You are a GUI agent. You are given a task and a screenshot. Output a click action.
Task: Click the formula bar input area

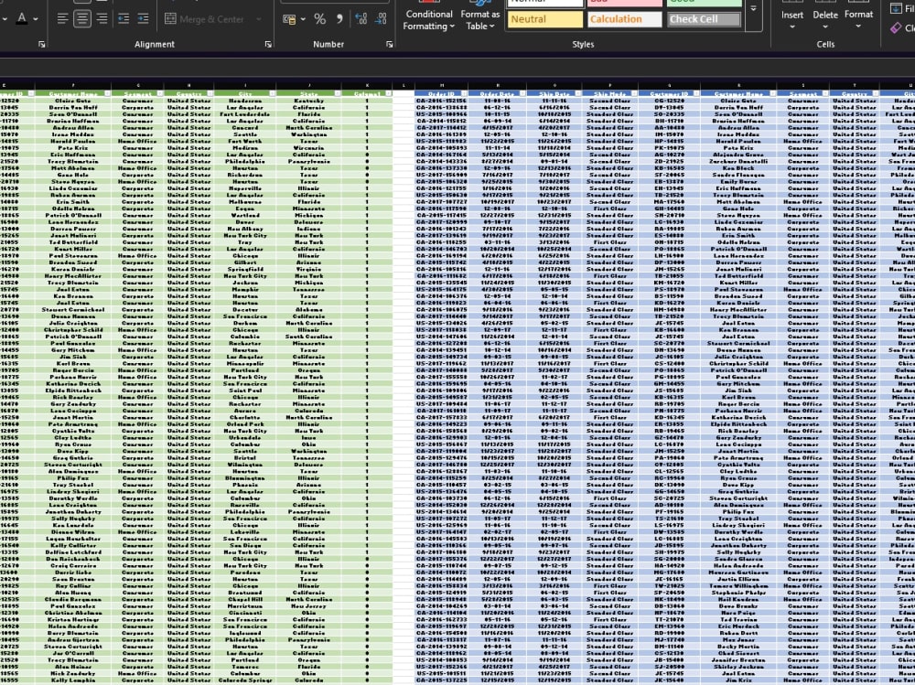click(457, 67)
